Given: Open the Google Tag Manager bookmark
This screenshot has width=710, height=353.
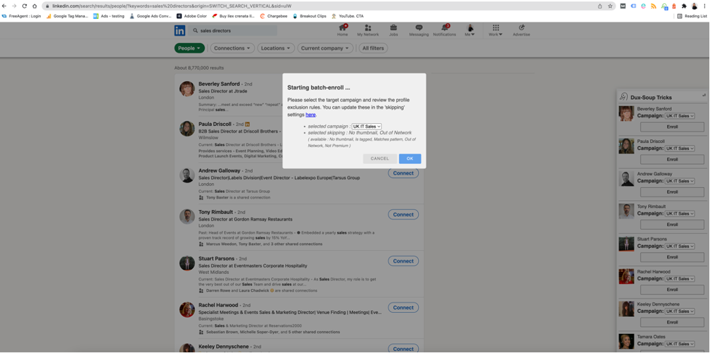Looking at the screenshot, I should point(67,16).
